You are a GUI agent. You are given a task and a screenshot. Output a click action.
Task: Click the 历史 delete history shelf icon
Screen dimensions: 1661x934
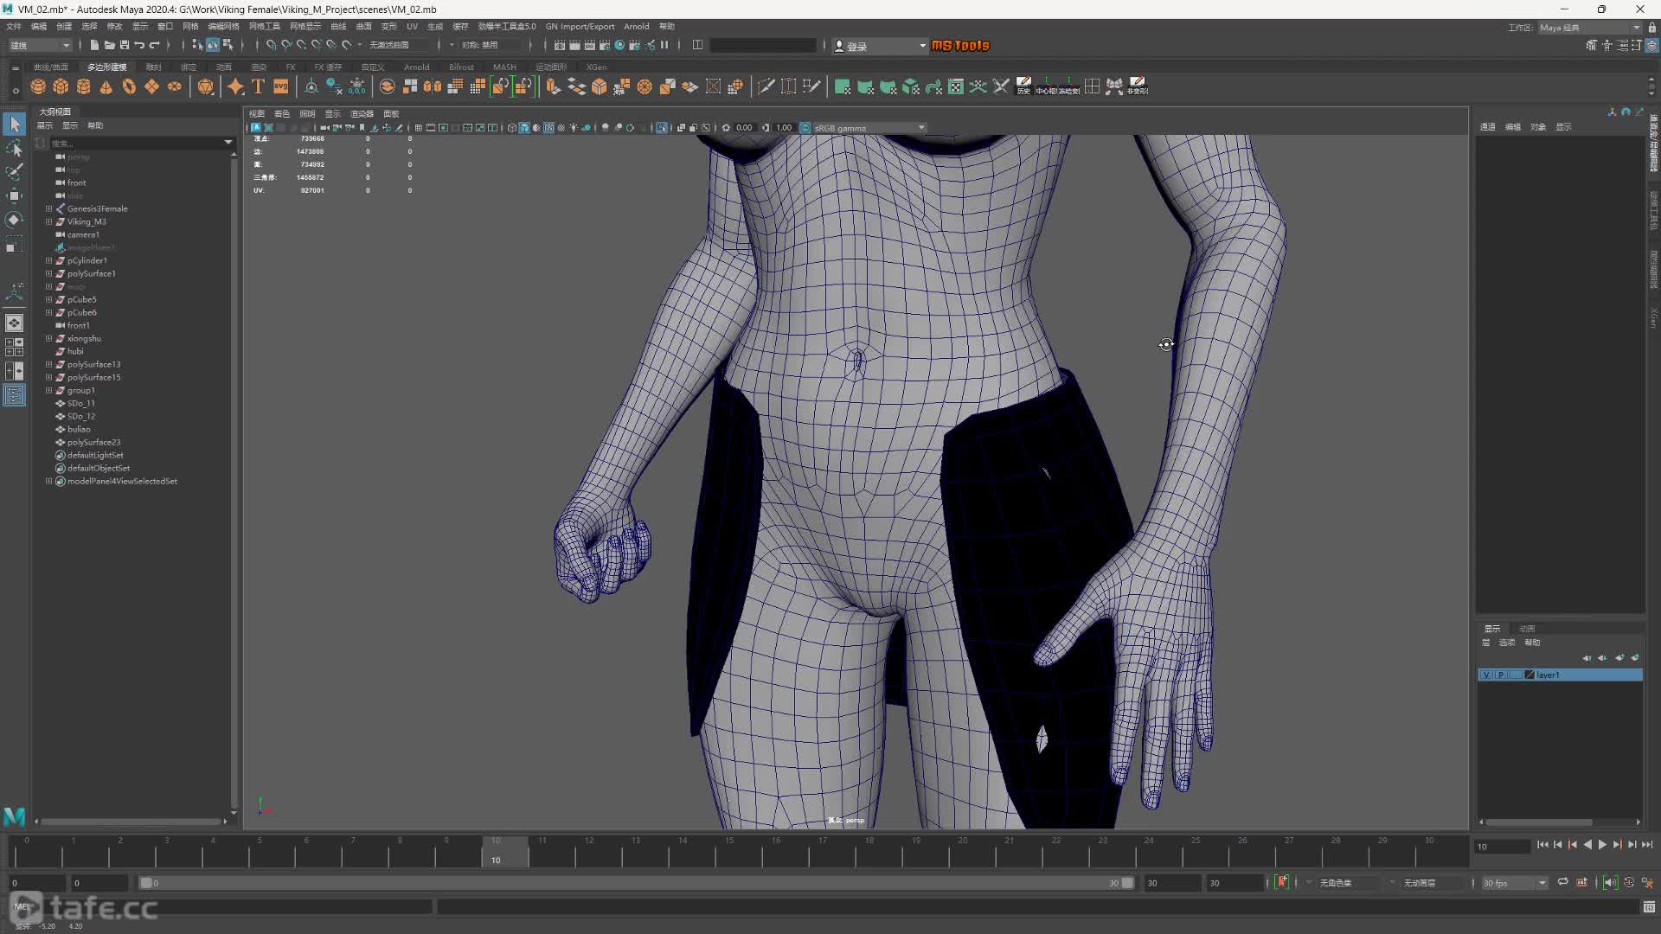point(1023,86)
